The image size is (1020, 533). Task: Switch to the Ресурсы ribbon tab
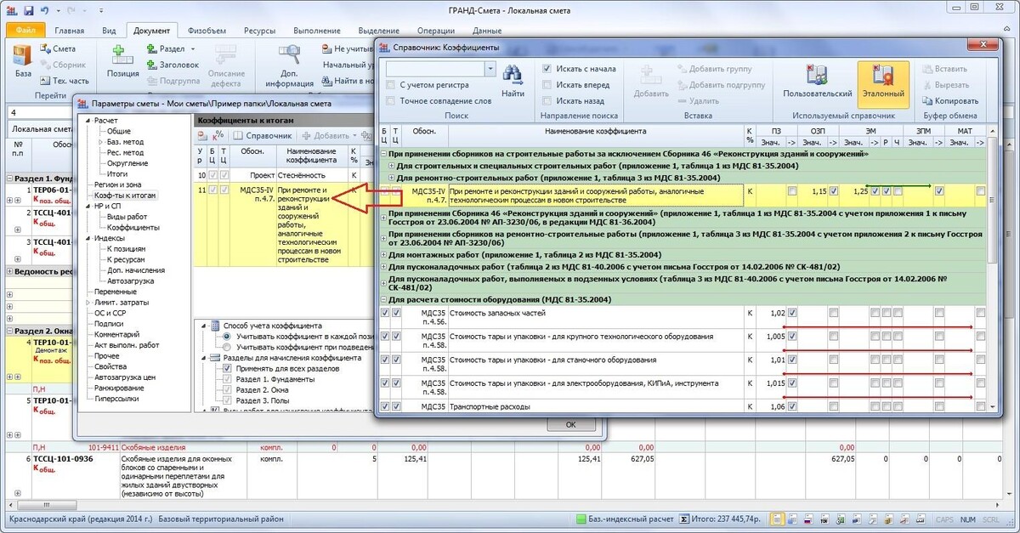click(259, 31)
